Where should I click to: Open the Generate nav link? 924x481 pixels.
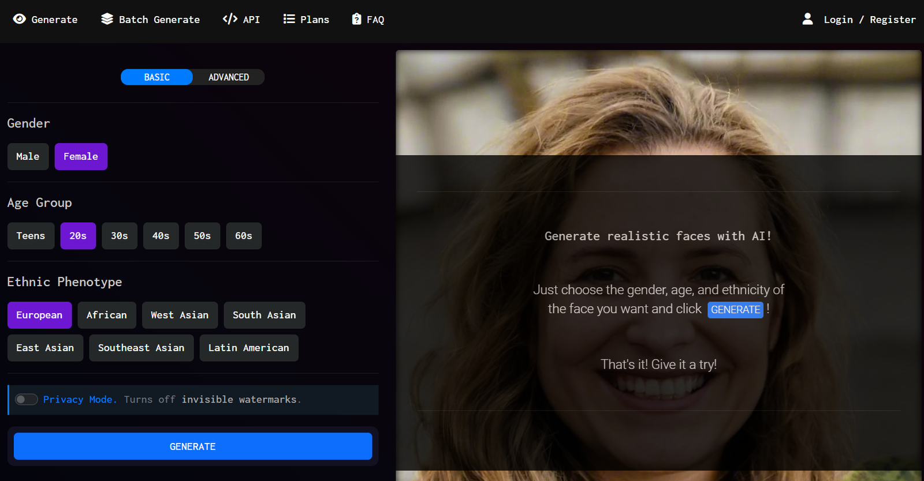coord(45,19)
